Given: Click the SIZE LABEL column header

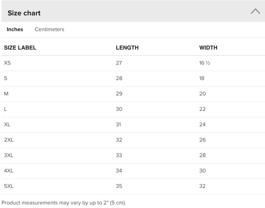Looking at the screenshot, I should coord(20,48).
